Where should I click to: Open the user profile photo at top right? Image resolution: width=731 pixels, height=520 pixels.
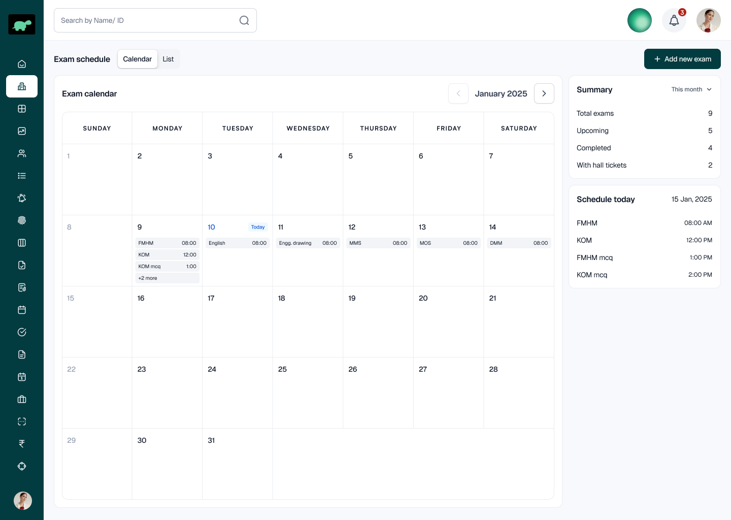point(709,20)
